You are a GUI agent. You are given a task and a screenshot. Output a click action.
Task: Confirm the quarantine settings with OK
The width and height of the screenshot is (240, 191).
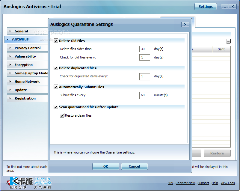(105, 166)
